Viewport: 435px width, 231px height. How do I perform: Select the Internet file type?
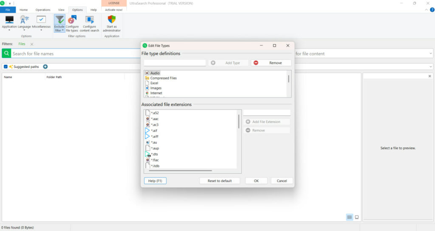[154, 93]
